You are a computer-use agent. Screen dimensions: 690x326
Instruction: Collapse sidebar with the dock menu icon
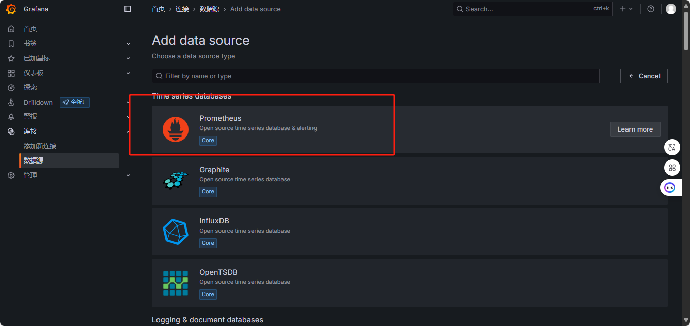[x=128, y=9]
